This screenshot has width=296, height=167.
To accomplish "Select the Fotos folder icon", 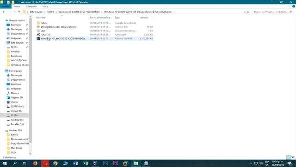I will [38, 23].
